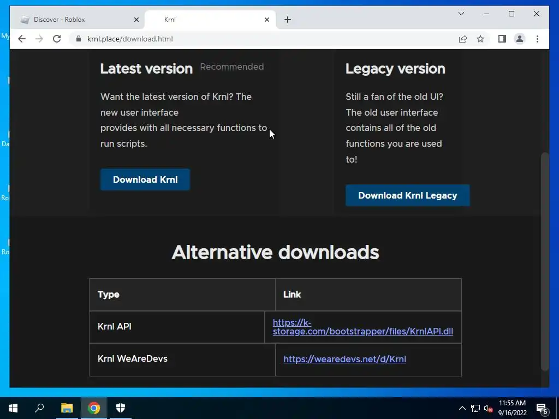Image resolution: width=559 pixels, height=419 pixels.
Task: Click the page's vertical scrollbar thumb
Action: pos(545,262)
